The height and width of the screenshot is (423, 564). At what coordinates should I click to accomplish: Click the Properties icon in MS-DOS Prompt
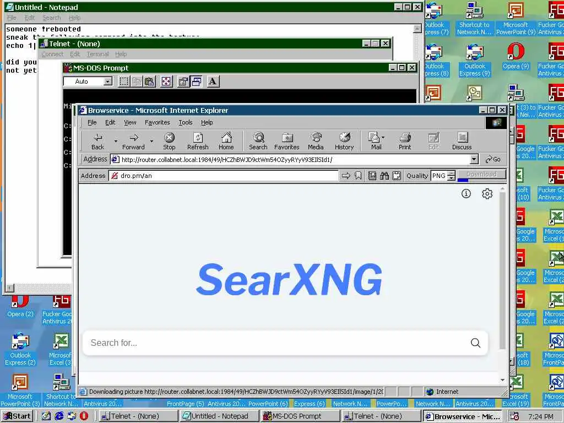coord(183,82)
